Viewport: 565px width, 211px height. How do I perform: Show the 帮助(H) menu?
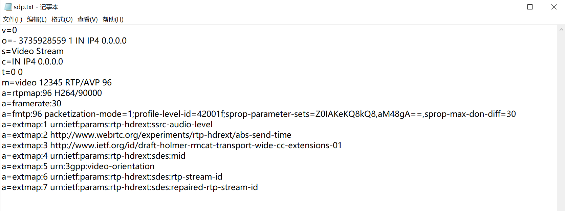113,19
